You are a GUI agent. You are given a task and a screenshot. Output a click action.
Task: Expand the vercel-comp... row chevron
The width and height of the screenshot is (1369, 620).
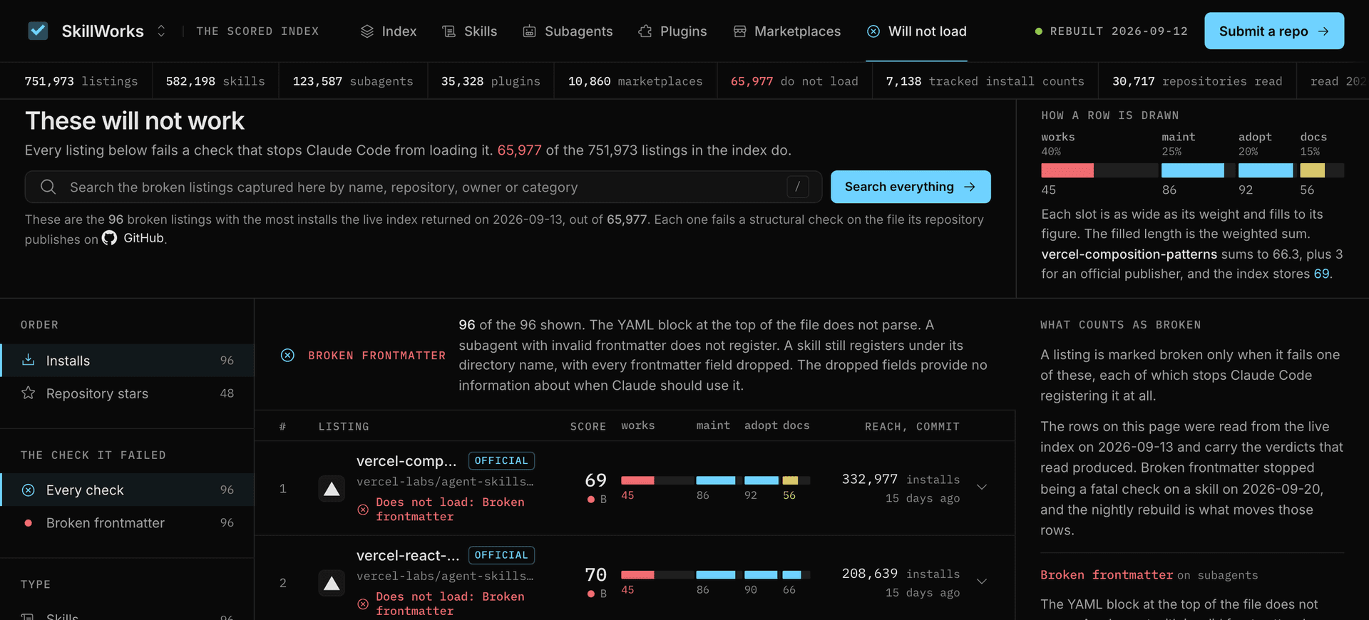coord(982,487)
